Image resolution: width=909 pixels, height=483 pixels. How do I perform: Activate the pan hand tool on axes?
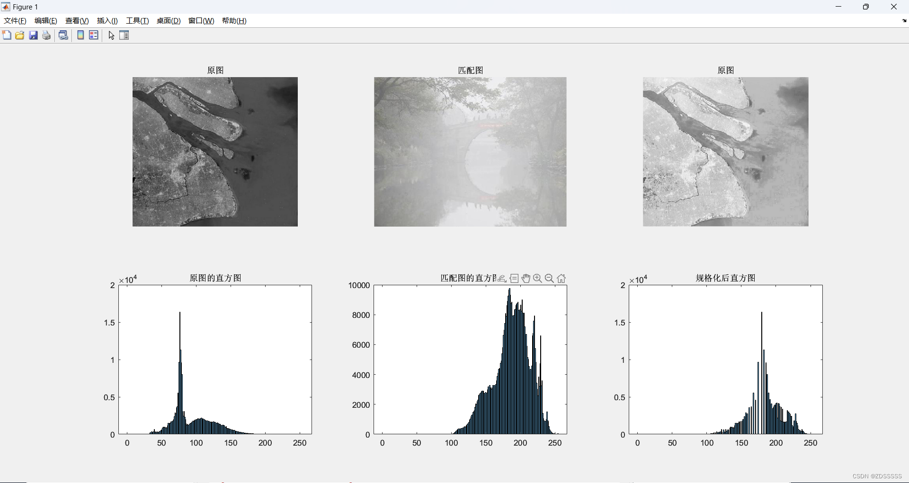526,278
